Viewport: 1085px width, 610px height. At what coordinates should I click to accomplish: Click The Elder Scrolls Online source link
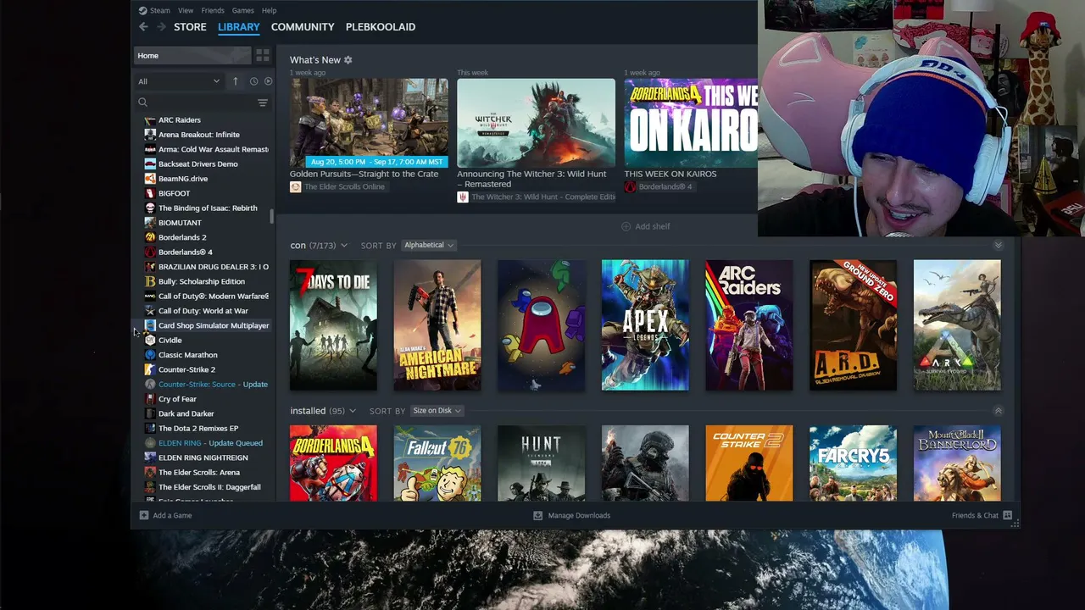coord(344,187)
